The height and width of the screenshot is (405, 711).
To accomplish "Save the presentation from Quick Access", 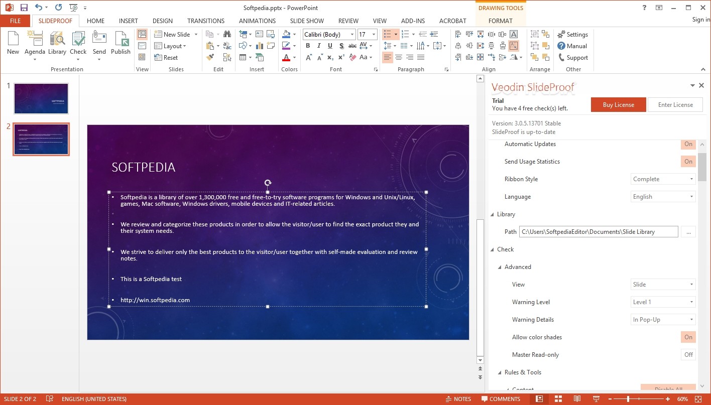I will (24, 8).
